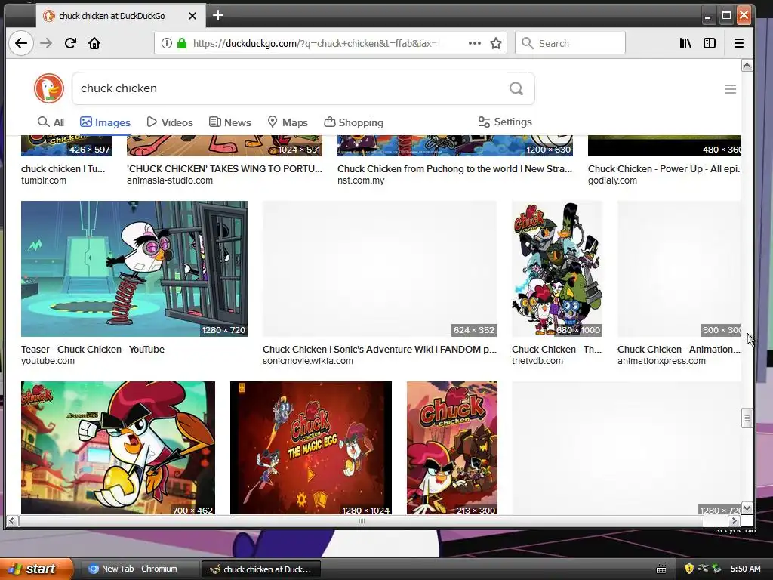This screenshot has width=773, height=580.
Task: Click the chuck chicken at Duck... taskbar item
Action: 261,569
